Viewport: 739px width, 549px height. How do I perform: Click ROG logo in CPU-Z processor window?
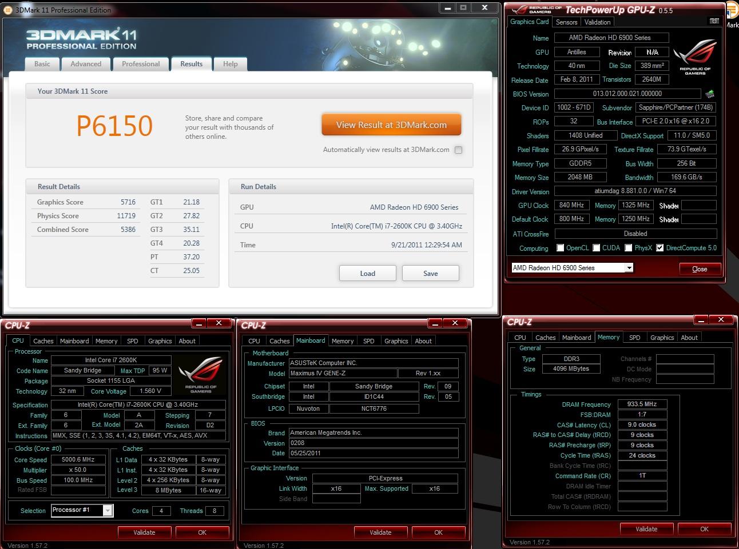(201, 375)
